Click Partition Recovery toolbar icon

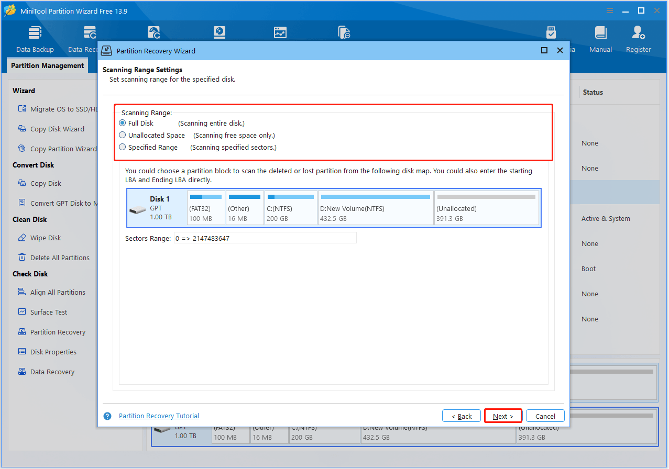(x=155, y=32)
